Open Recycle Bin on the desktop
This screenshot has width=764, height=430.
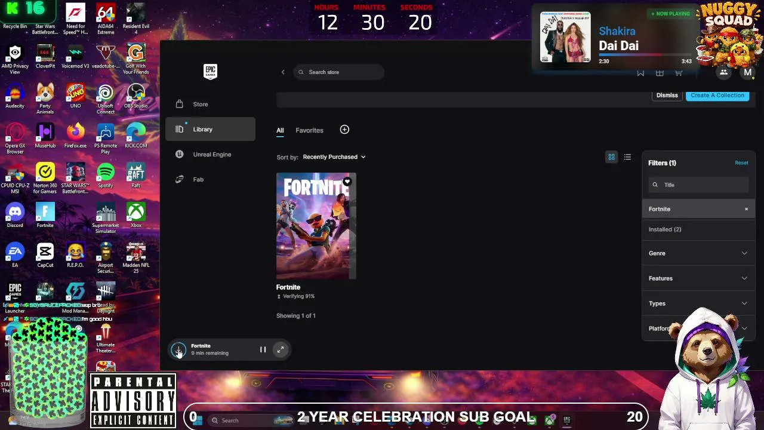click(15, 18)
